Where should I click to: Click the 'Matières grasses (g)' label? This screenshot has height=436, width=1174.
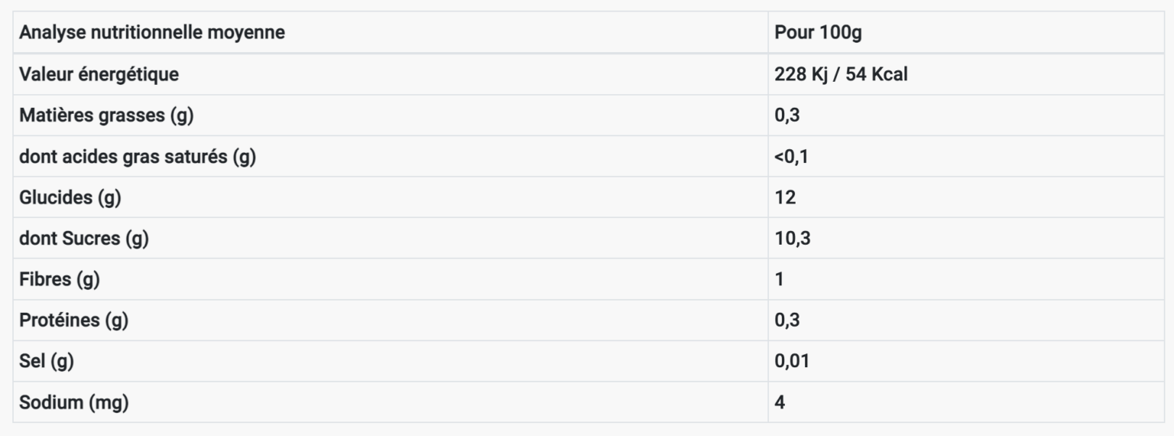pyautogui.click(x=106, y=116)
